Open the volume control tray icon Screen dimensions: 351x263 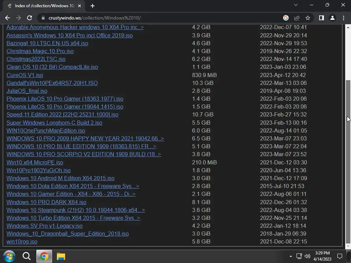pos(307,256)
